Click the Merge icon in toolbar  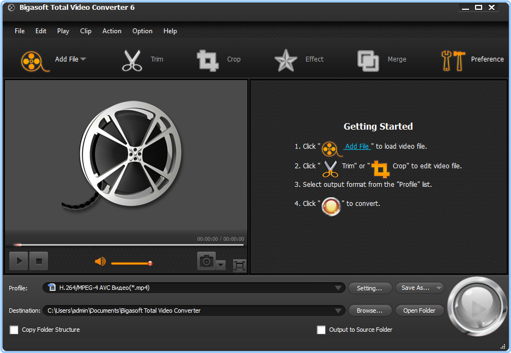368,60
